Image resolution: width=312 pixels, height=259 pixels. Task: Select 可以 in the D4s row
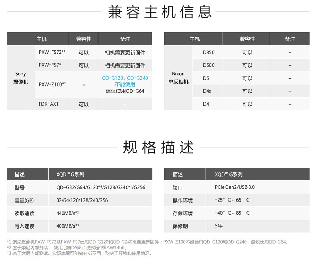pyautogui.click(x=247, y=91)
